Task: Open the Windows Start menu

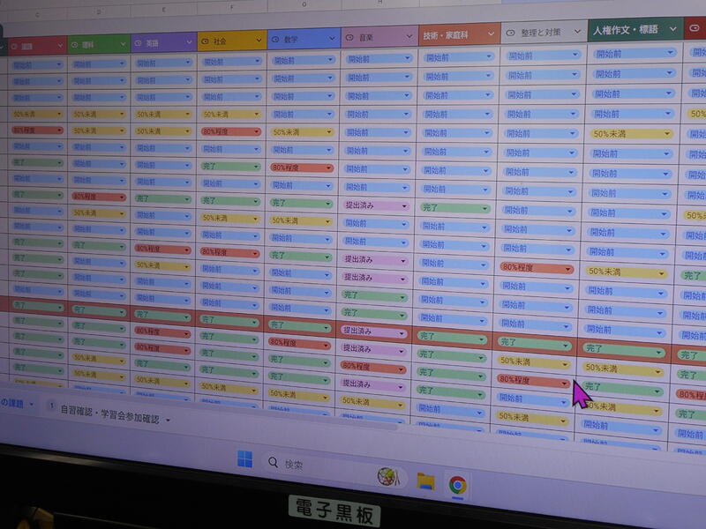Action: [244, 460]
